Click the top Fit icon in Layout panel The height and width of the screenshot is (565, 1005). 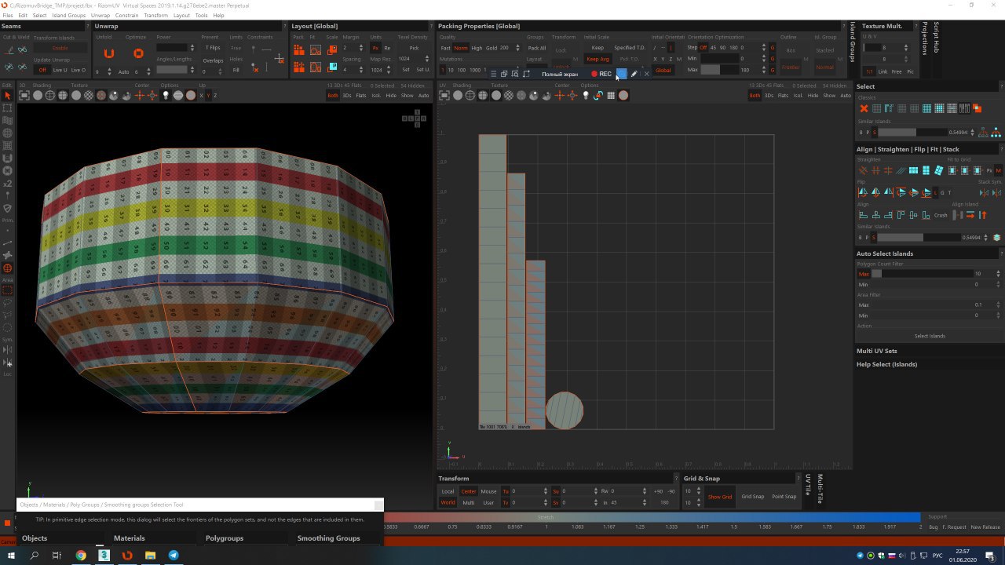[x=315, y=49]
